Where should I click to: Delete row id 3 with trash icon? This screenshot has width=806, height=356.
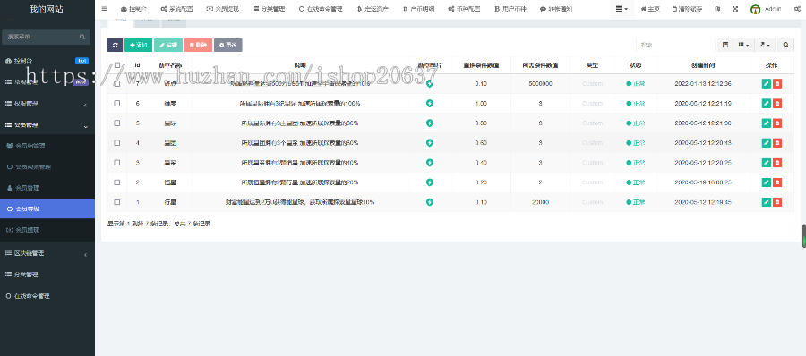pyautogui.click(x=776, y=162)
